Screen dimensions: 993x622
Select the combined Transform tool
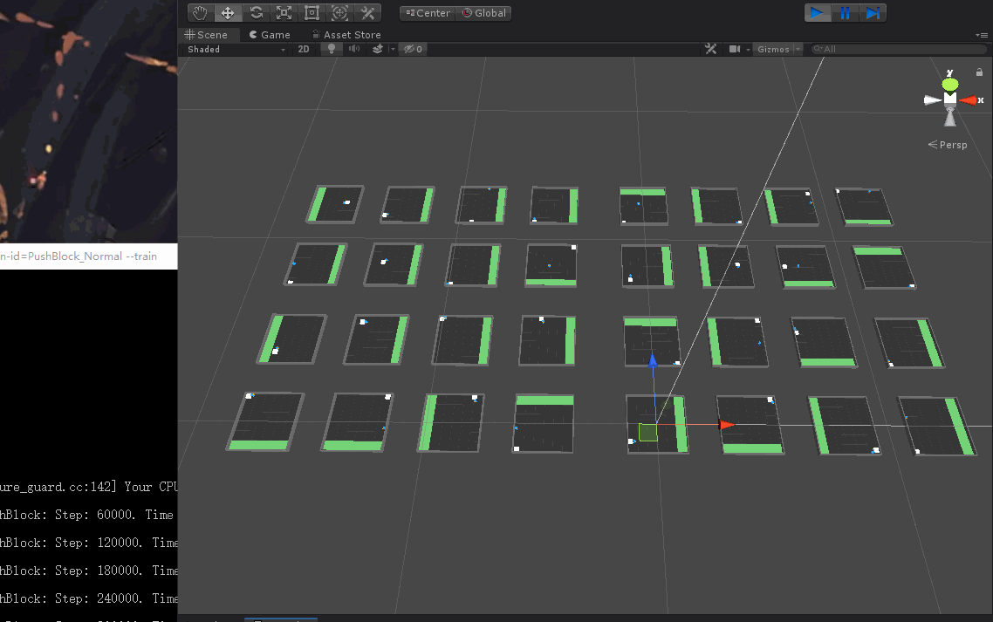point(339,13)
